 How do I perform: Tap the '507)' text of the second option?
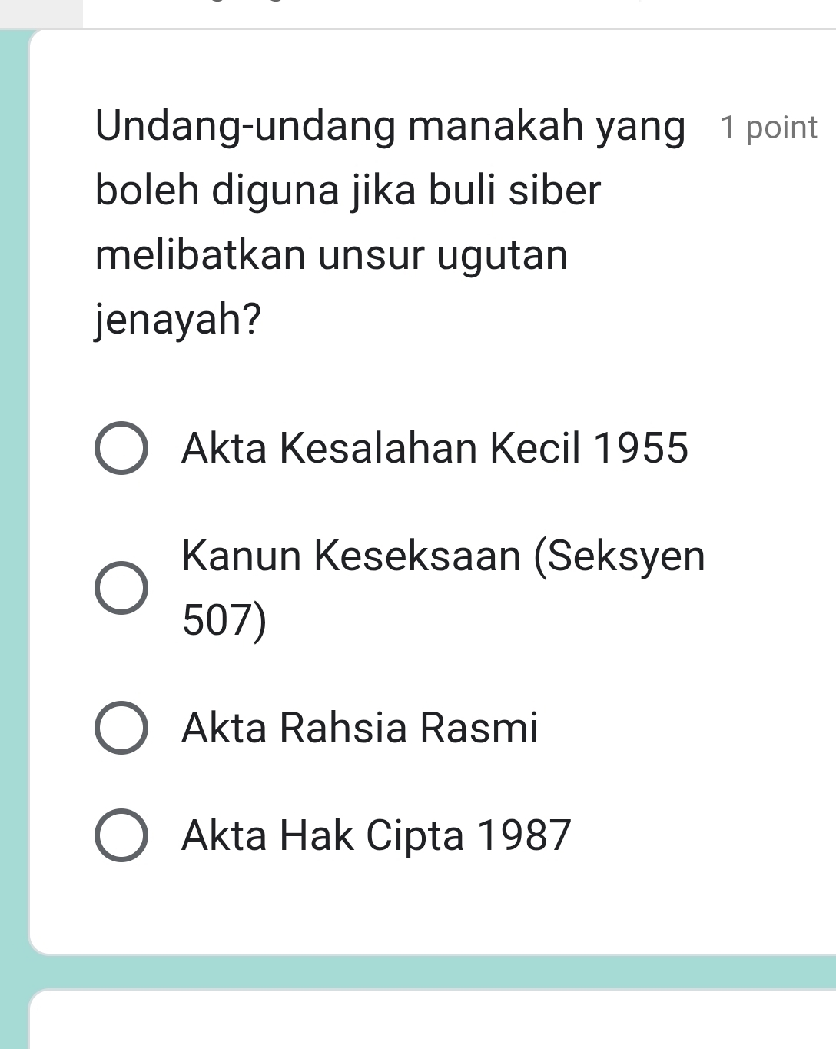(x=225, y=620)
